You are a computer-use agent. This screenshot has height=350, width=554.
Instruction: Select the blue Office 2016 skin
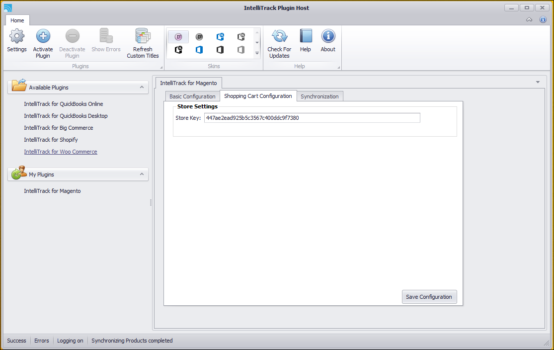pyautogui.click(x=220, y=37)
